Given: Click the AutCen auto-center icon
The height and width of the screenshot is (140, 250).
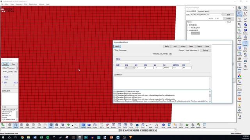Looking at the screenshot, I should tap(113, 125).
